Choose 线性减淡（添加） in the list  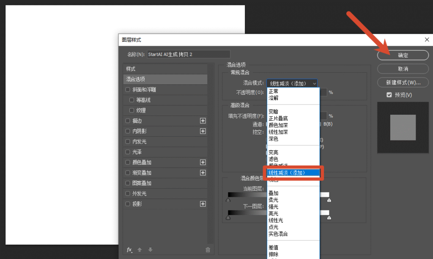click(x=293, y=173)
